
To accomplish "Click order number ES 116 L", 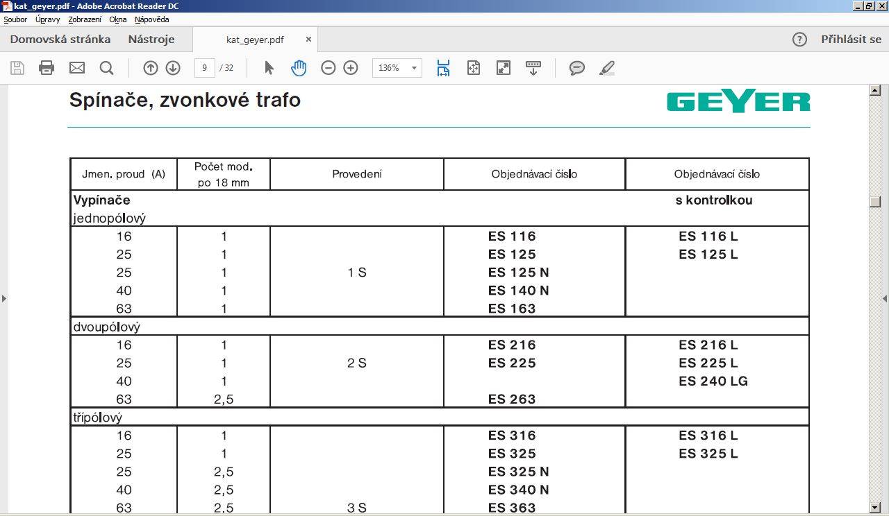I will tap(708, 237).
